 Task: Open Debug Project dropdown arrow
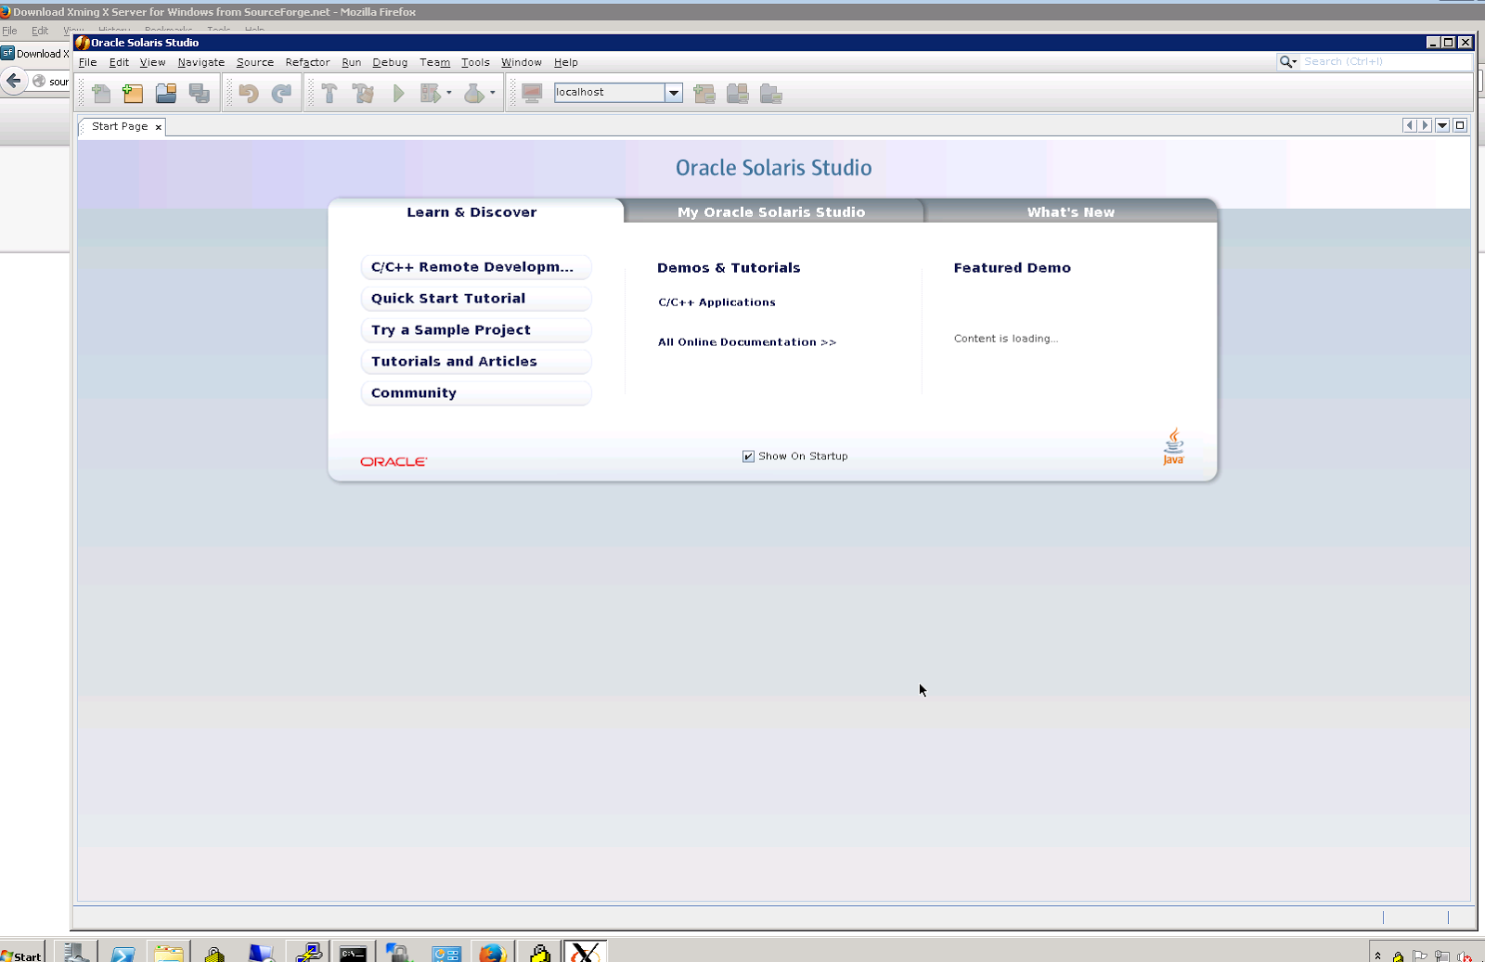click(x=449, y=93)
